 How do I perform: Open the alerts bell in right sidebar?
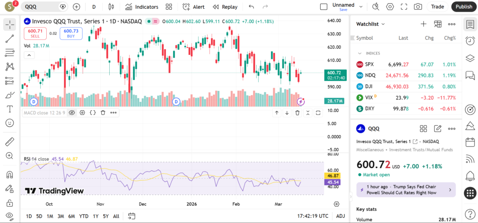coord(470,176)
